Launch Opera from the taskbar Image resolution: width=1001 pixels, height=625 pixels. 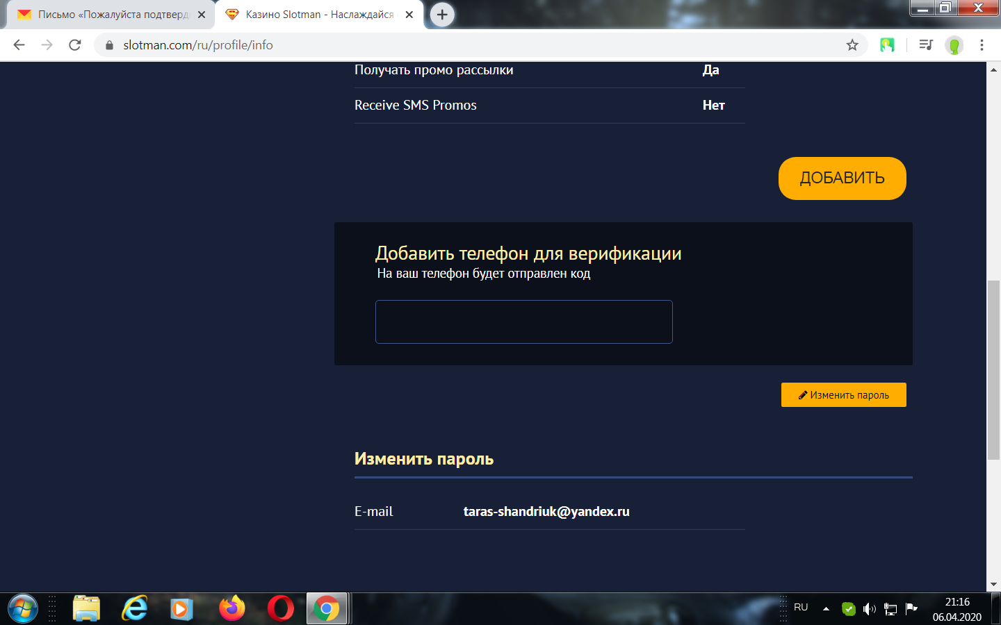pos(281,609)
